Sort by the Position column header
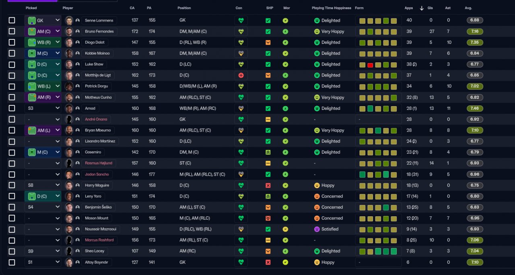The width and height of the screenshot is (515, 275). pos(184,8)
